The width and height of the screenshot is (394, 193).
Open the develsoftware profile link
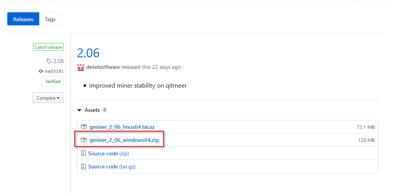click(x=103, y=67)
